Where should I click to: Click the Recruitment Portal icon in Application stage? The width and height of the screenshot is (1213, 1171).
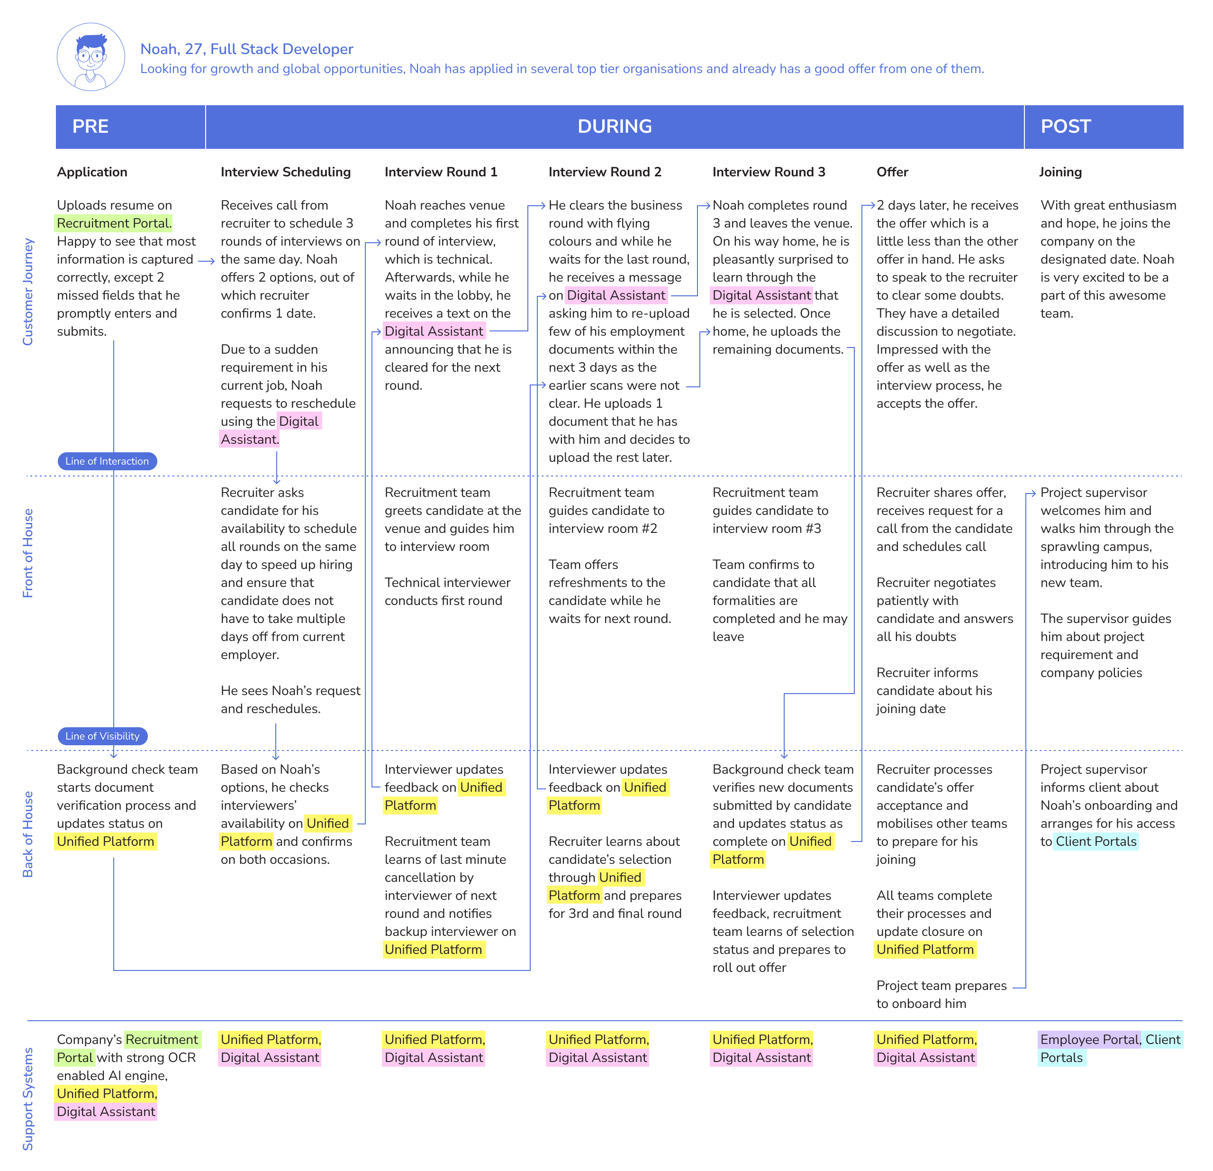pos(121,213)
